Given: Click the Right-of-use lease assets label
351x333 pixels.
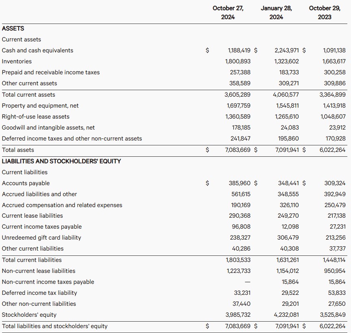Looking at the screenshot, I should tap(36, 117).
